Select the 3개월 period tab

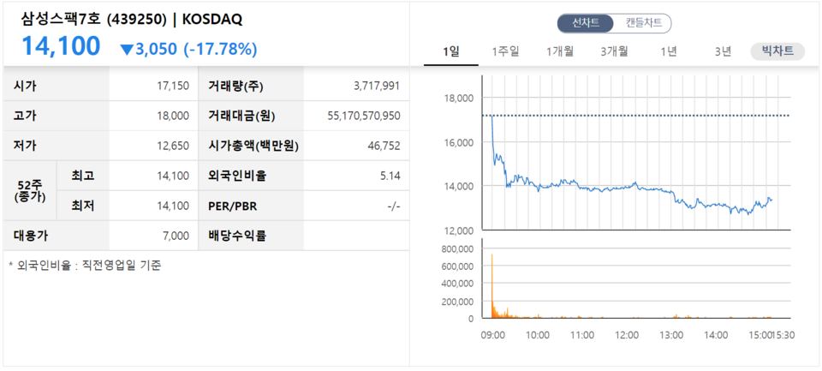[614, 51]
